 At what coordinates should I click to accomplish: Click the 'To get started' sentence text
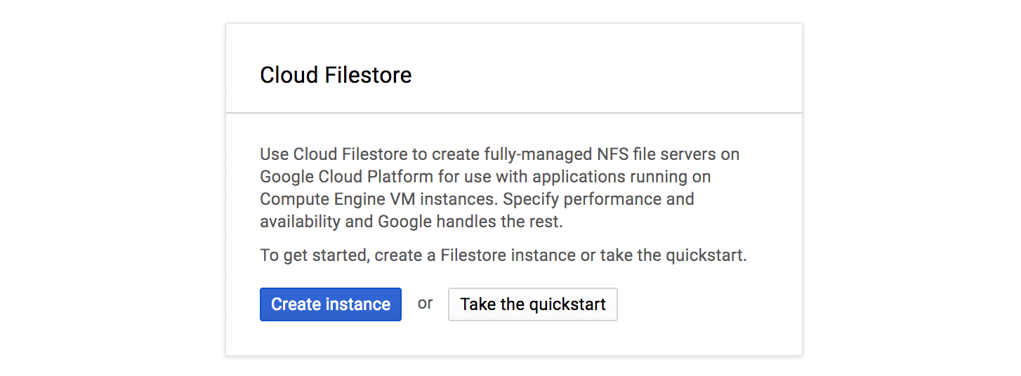(503, 255)
